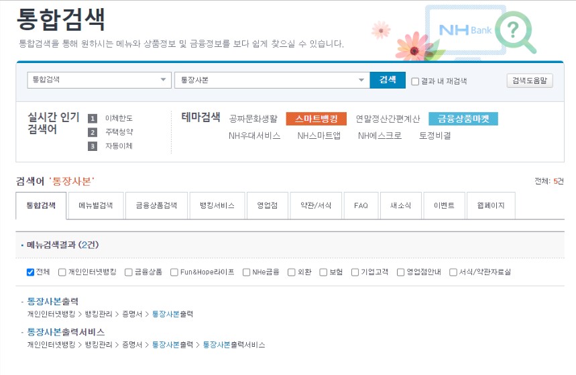This screenshot has width=576, height=375.
Task: Click the 전체: 5건 total count text
Action: pyautogui.click(x=549, y=181)
